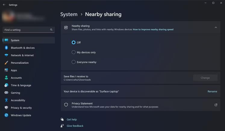The width and height of the screenshot is (225, 131).
Task: Select the Off radio button
Action: (x=73, y=43)
